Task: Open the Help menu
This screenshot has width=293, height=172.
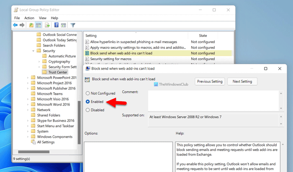Action: (x=54, y=18)
